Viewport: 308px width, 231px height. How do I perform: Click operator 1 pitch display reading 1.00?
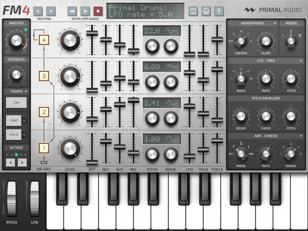pos(162,139)
